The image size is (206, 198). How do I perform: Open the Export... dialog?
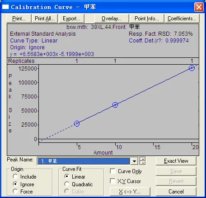[71, 19]
